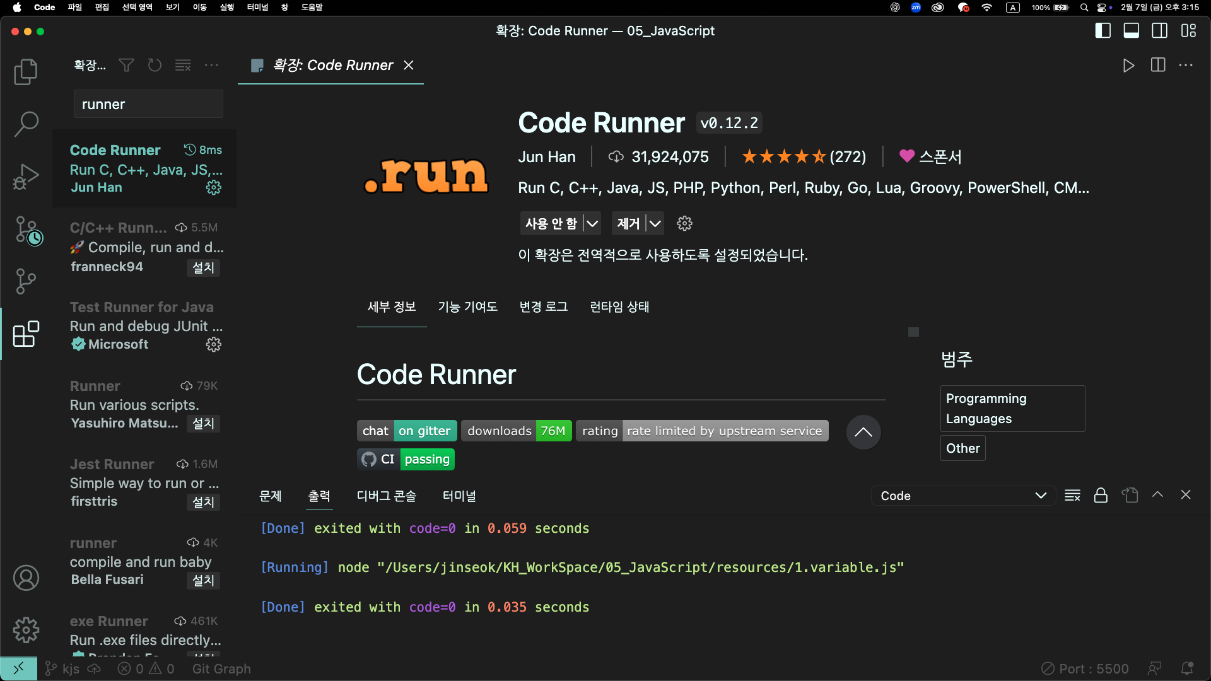Install Yasuhiro Matsumoto's Runner extension
Screen dimensions: 1211x681
[x=203, y=424]
